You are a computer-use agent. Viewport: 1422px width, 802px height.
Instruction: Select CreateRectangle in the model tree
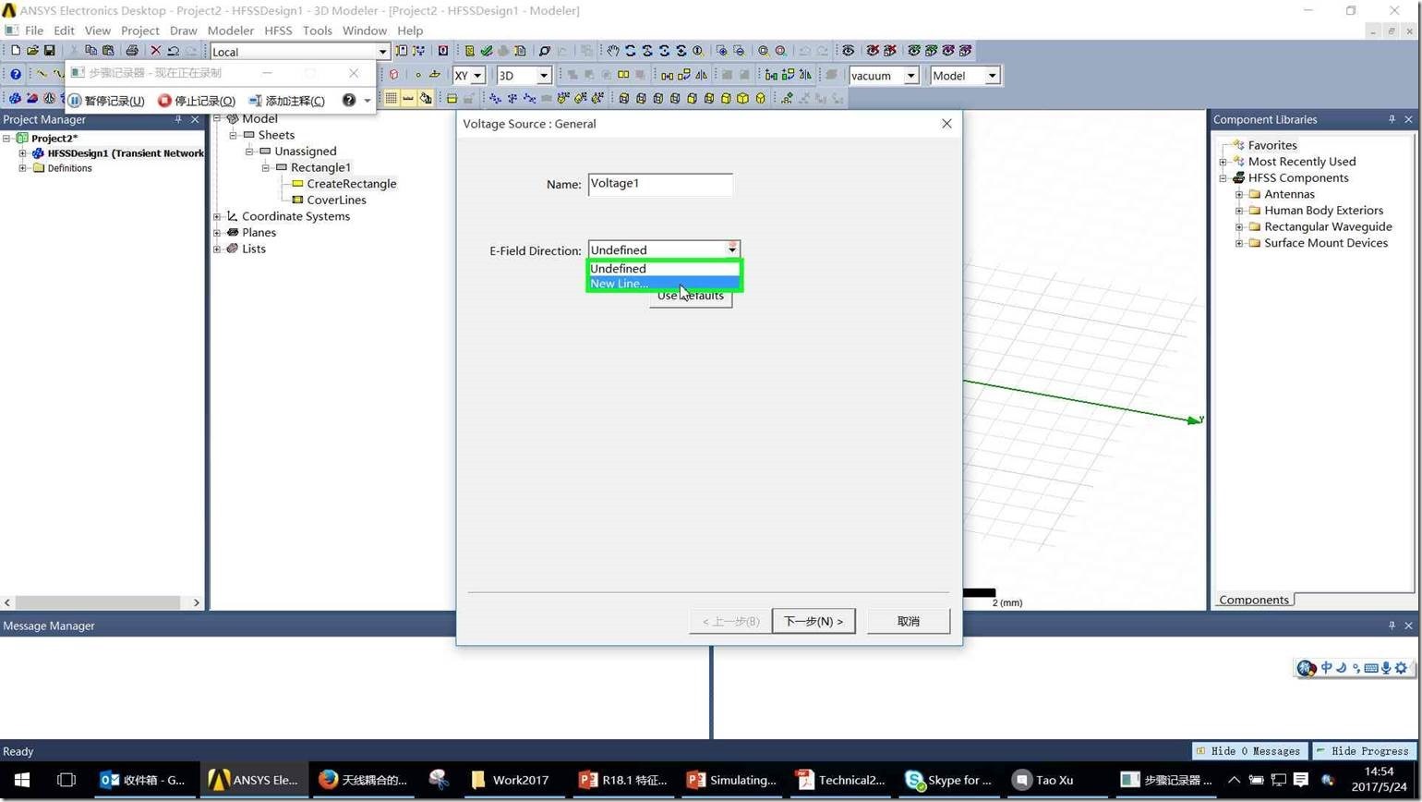pyautogui.click(x=351, y=184)
